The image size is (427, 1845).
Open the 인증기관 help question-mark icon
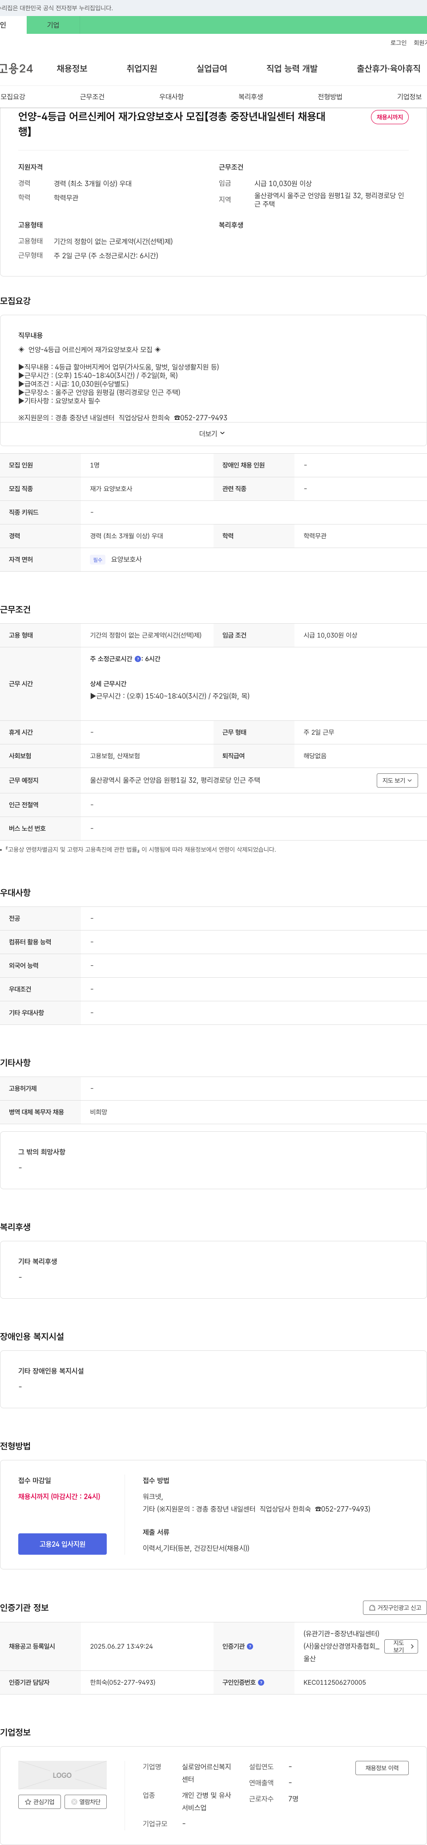[x=250, y=1646]
